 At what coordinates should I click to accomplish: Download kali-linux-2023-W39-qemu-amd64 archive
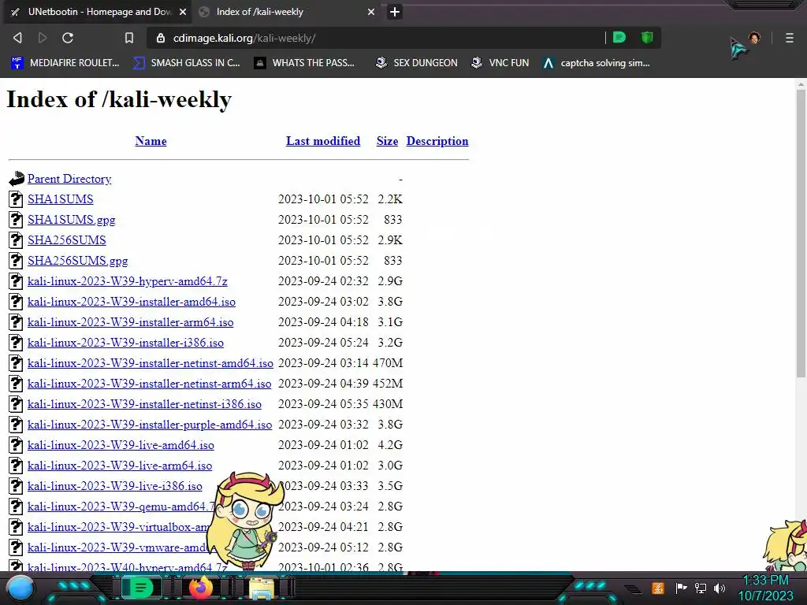point(121,507)
